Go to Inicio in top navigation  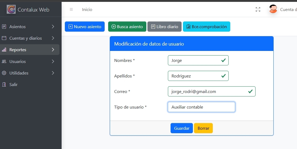87,10
